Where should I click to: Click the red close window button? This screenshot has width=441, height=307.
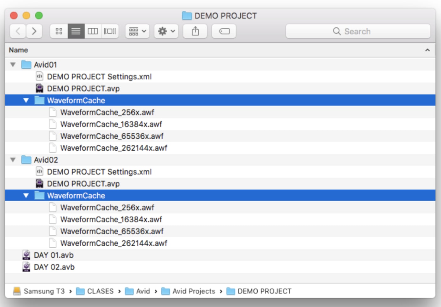tap(14, 15)
